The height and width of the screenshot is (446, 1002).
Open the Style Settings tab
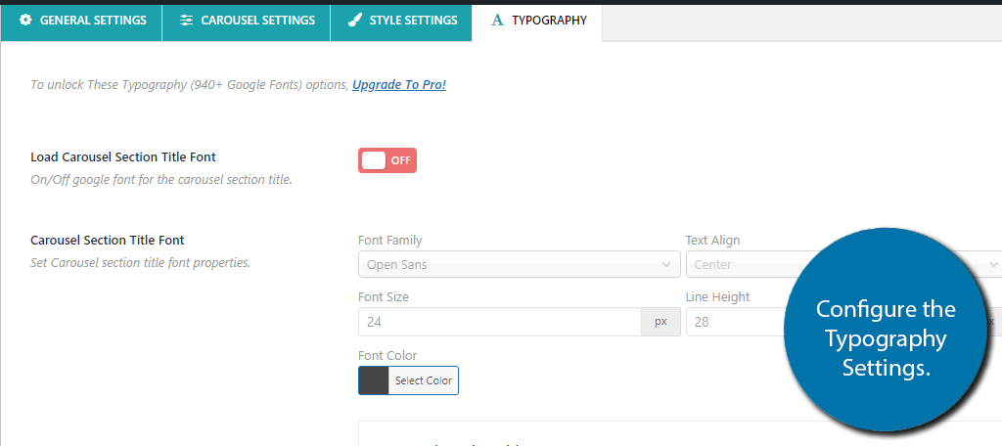401,21
